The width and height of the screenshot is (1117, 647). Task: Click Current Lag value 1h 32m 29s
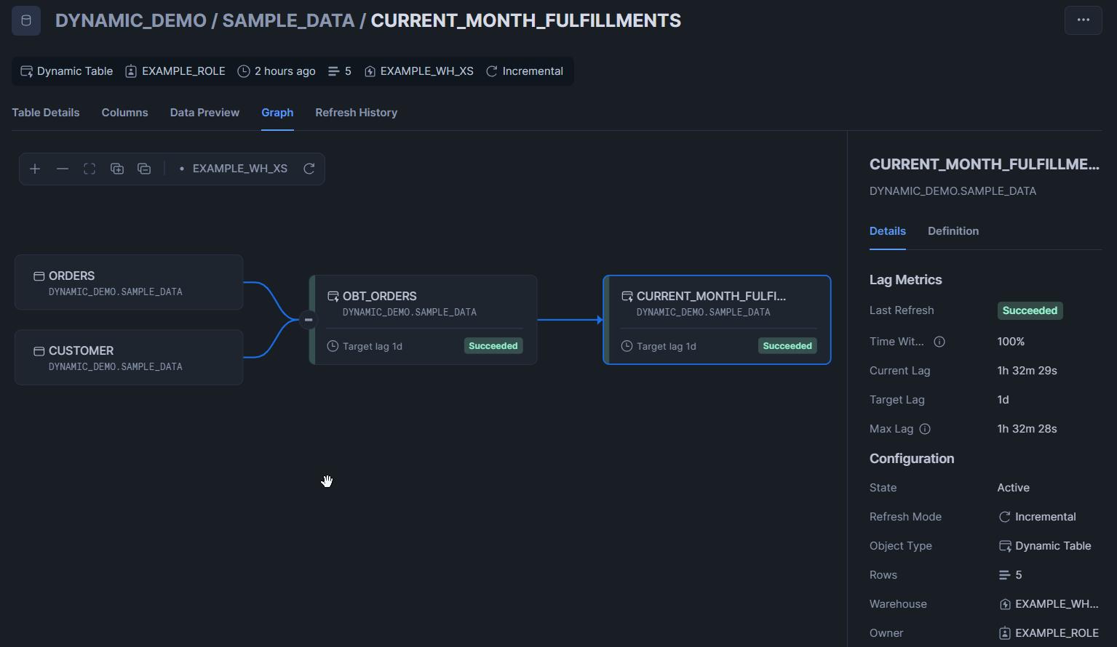coord(1027,371)
